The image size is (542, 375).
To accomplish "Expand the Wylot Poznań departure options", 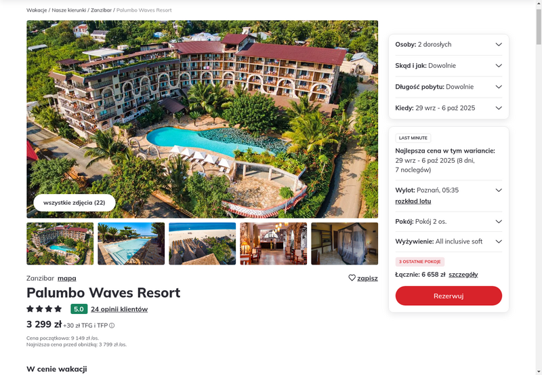I will [x=499, y=191].
